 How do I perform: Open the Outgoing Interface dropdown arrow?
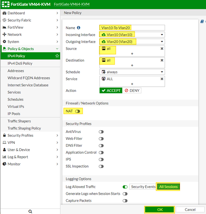pyautogui.click(x=162, y=41)
